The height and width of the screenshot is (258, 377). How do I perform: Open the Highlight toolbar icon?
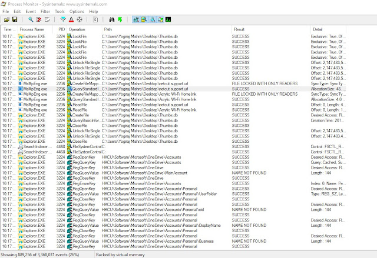(71, 19)
